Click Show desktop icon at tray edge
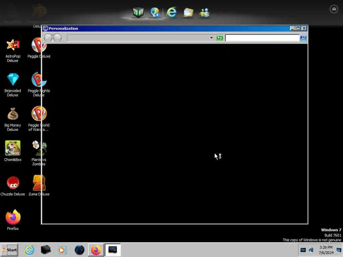 (x=339, y=250)
